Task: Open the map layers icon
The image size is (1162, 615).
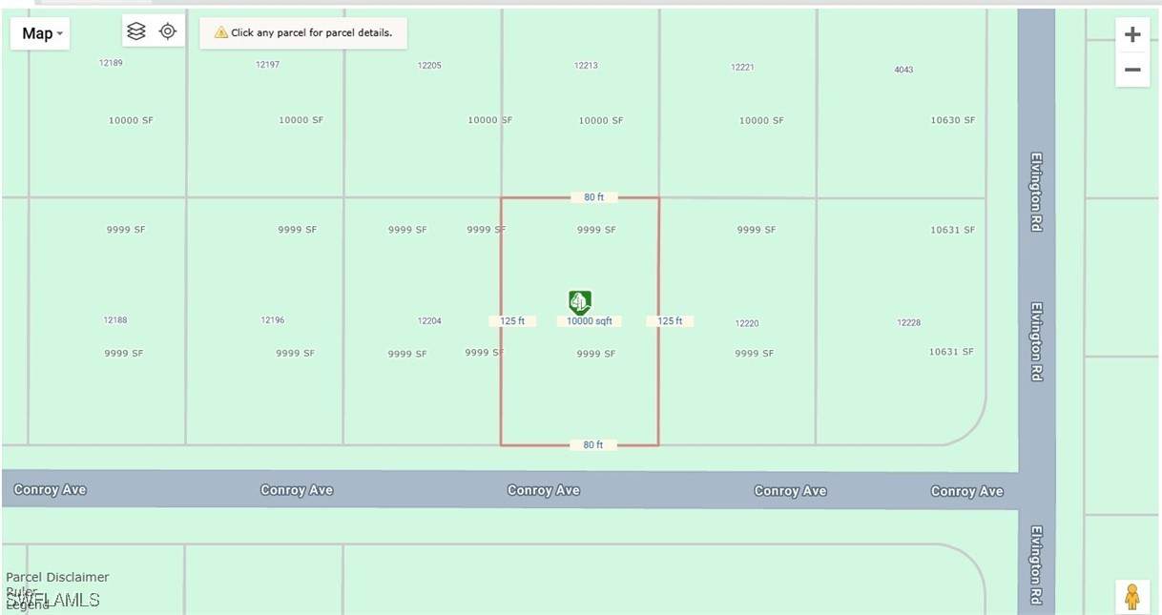Action: 136,31
